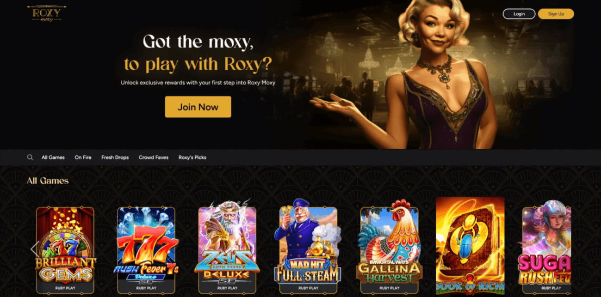The image size is (601, 297).
Task: Select the Zeus Rush Fever Deluxe tile
Action: (227, 250)
